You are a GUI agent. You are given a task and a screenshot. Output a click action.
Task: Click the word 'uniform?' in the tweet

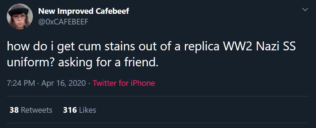(x=31, y=63)
